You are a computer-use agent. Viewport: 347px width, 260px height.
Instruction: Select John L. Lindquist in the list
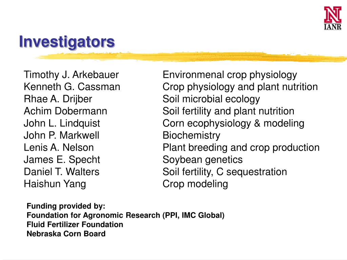tap(62, 123)
